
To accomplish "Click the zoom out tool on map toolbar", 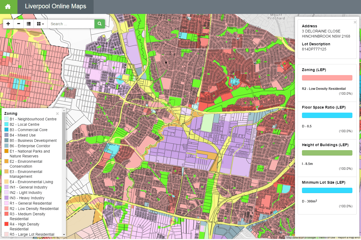I will (18, 24).
